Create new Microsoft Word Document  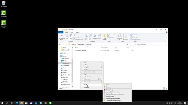[x=117, y=92]
